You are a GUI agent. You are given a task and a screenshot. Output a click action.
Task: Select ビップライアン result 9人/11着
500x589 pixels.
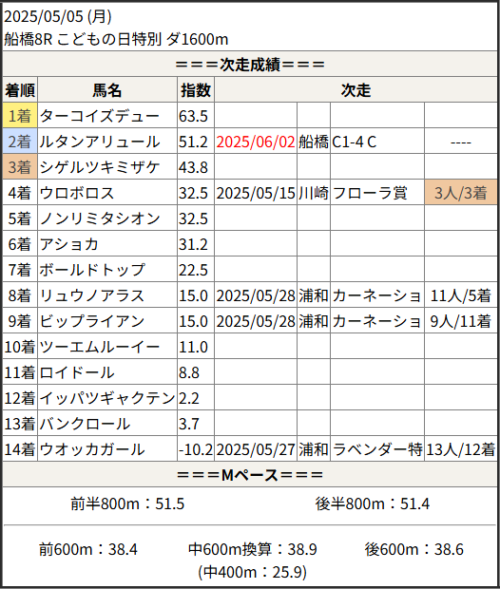point(460,321)
